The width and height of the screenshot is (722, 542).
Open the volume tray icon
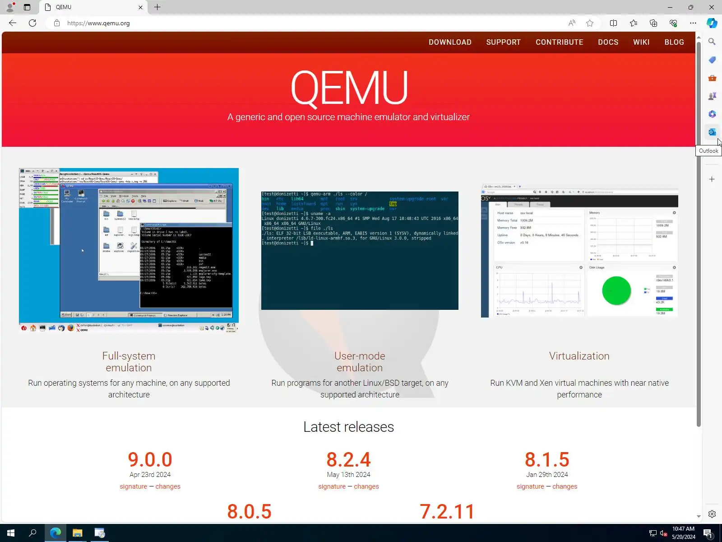[x=663, y=533]
